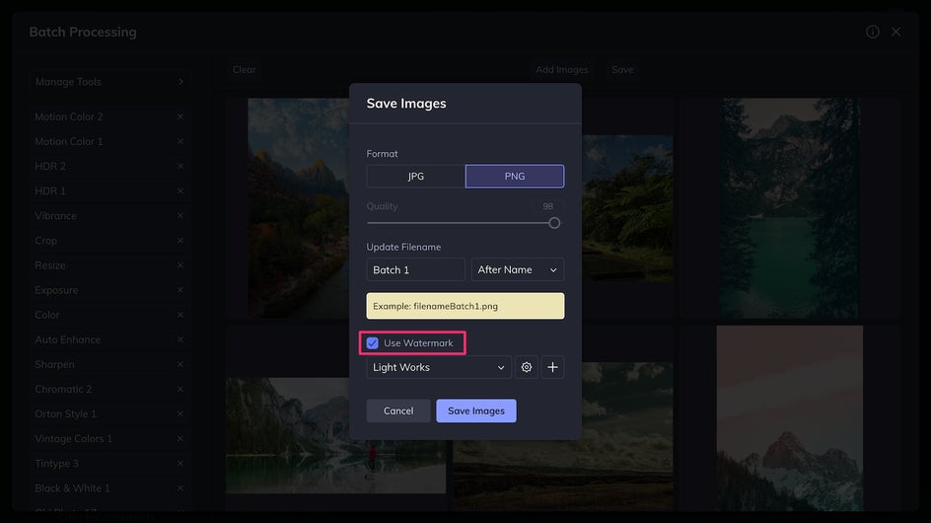Disable the Use Watermark checkbox

pyautogui.click(x=372, y=343)
